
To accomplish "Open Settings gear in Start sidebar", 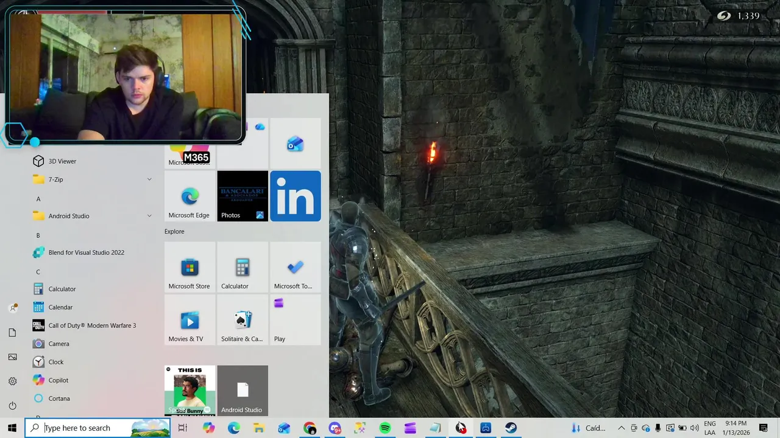I will tap(13, 381).
